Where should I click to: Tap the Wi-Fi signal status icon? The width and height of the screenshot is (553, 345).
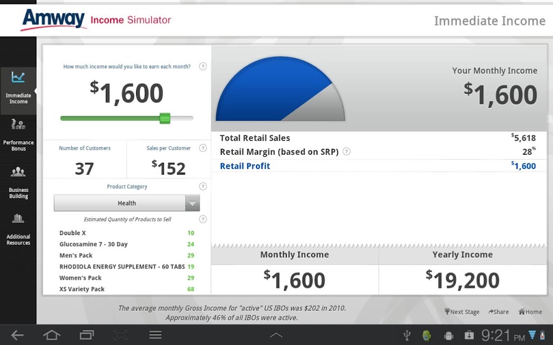point(532,334)
